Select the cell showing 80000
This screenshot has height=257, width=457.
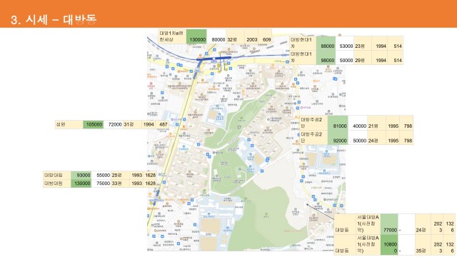(x=216, y=36)
